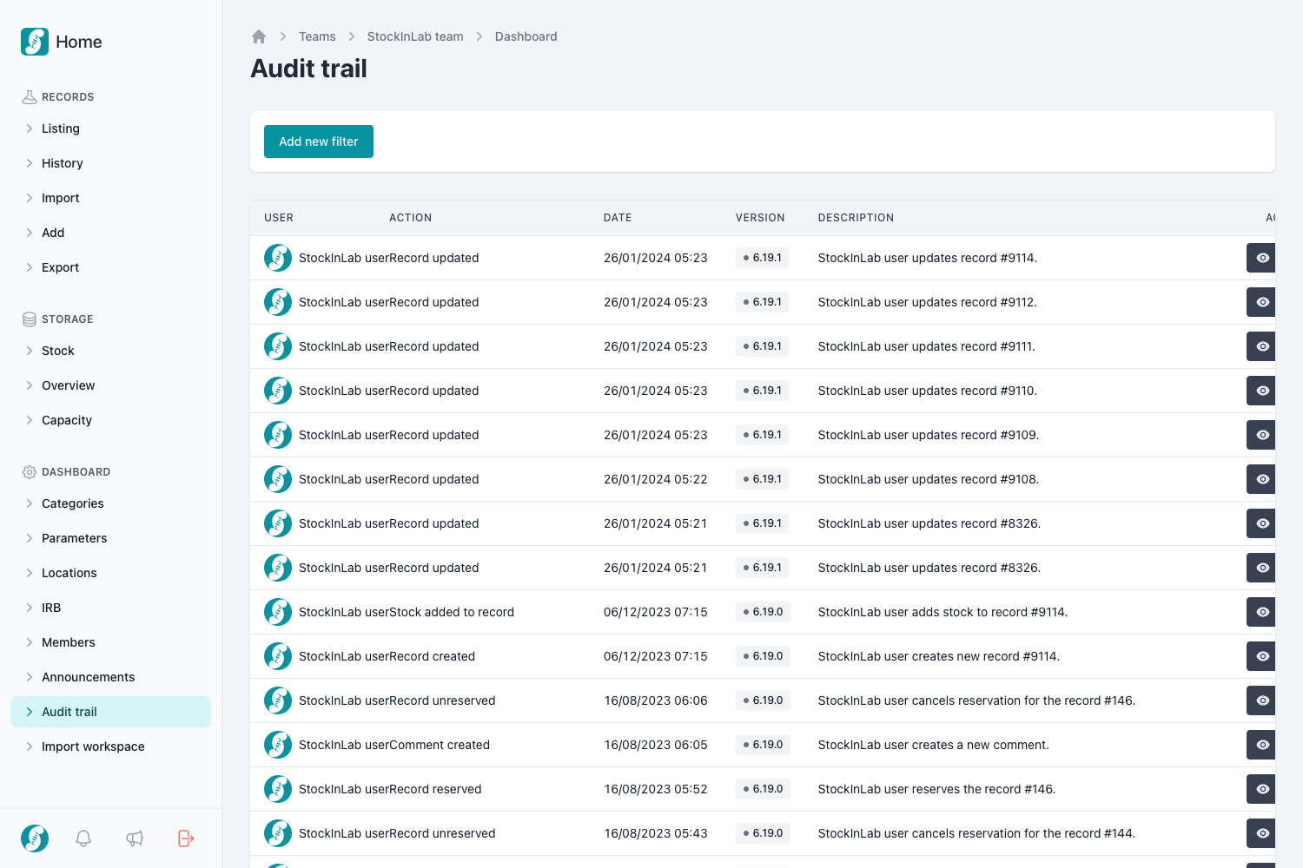View details of new comment entry
1303x868 pixels.
point(1261,745)
